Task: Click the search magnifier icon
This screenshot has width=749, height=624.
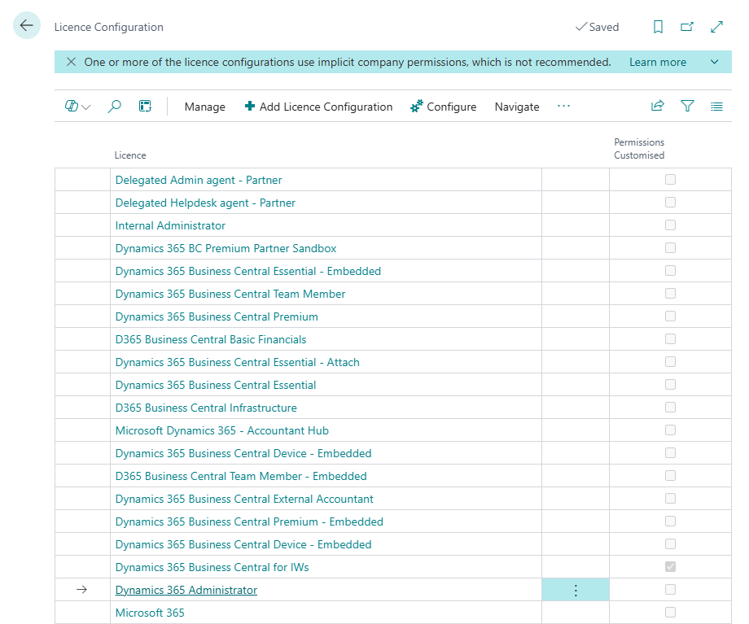Action: coord(115,106)
